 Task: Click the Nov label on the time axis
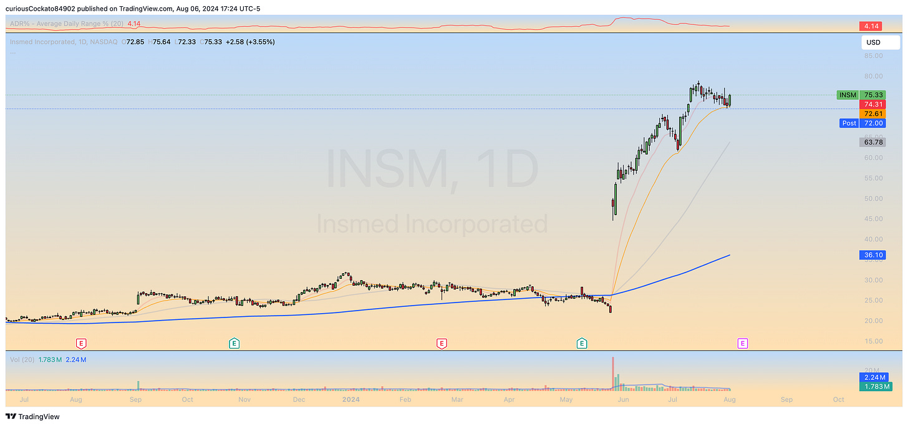[x=244, y=399]
